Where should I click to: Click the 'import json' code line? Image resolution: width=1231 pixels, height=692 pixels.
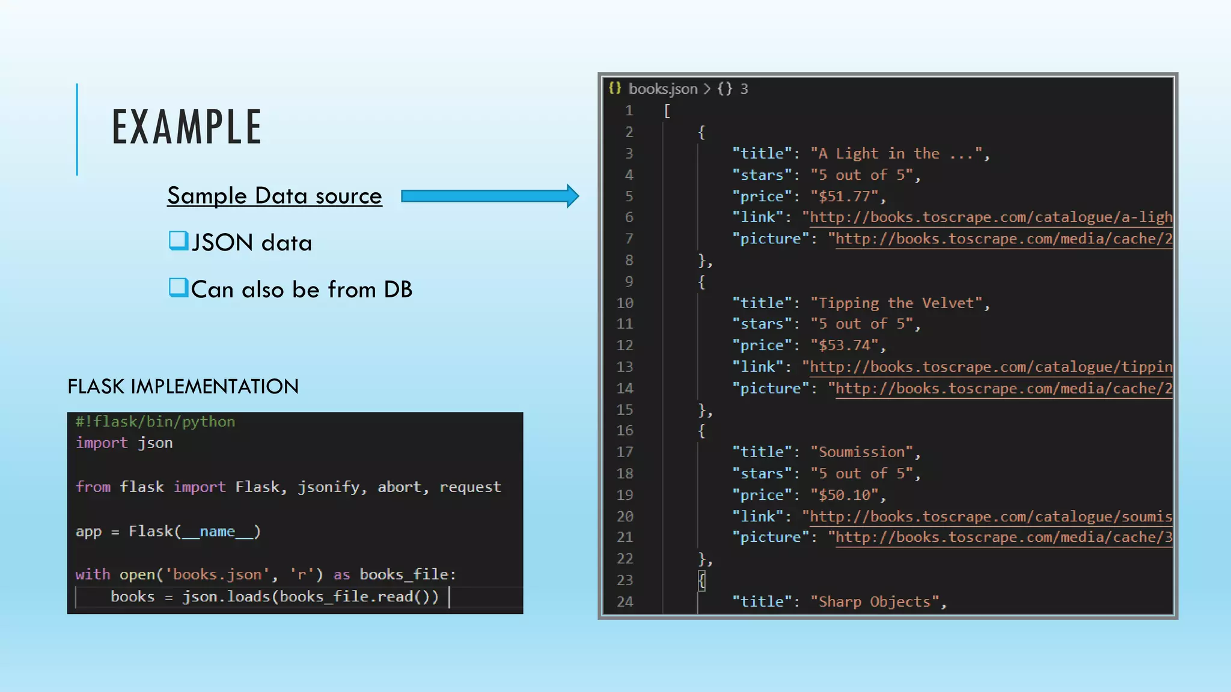click(x=124, y=443)
